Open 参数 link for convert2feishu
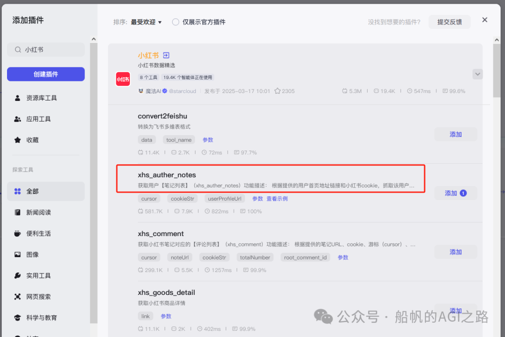Screen dimensions: 505x337 tap(208, 140)
